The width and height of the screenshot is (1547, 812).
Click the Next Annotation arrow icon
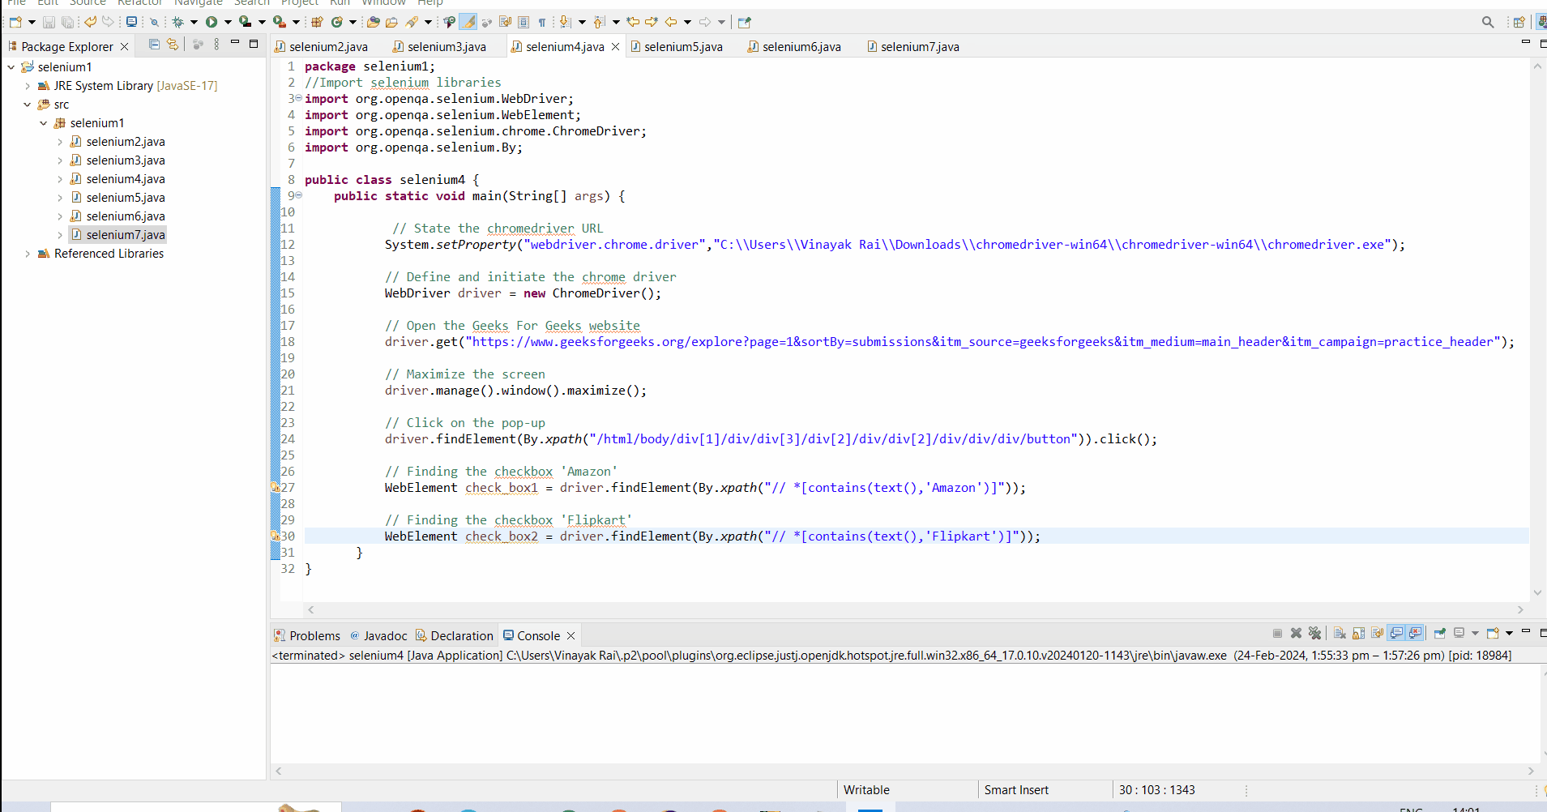coord(565,22)
